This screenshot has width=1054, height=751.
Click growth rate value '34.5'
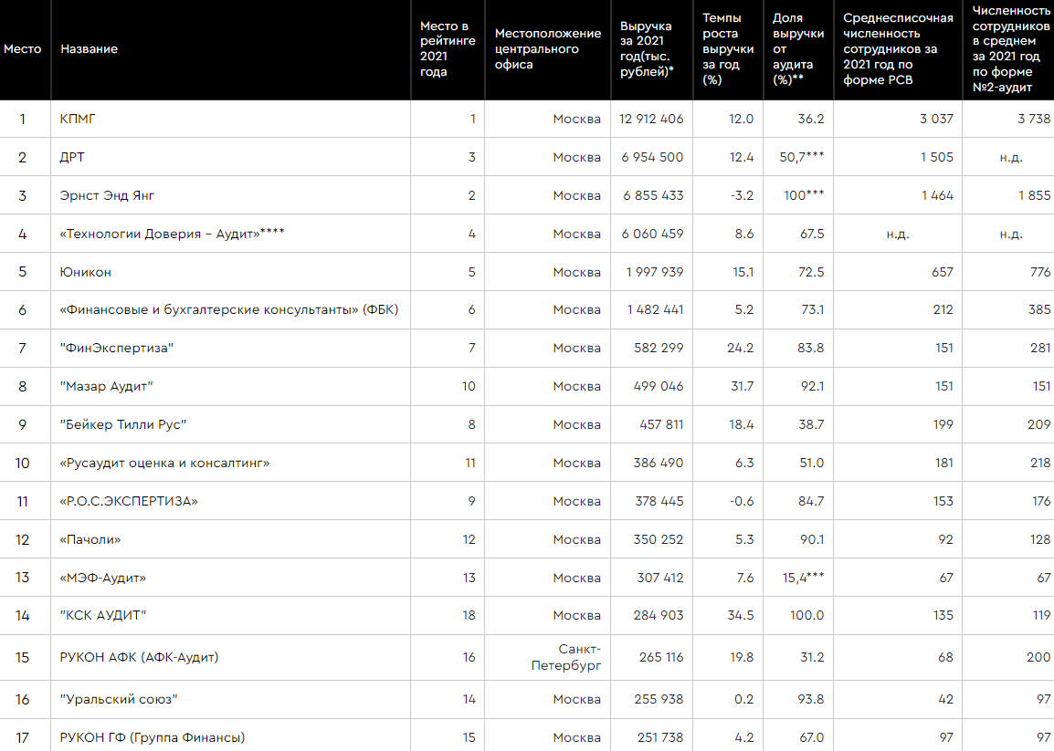pyautogui.click(x=741, y=615)
